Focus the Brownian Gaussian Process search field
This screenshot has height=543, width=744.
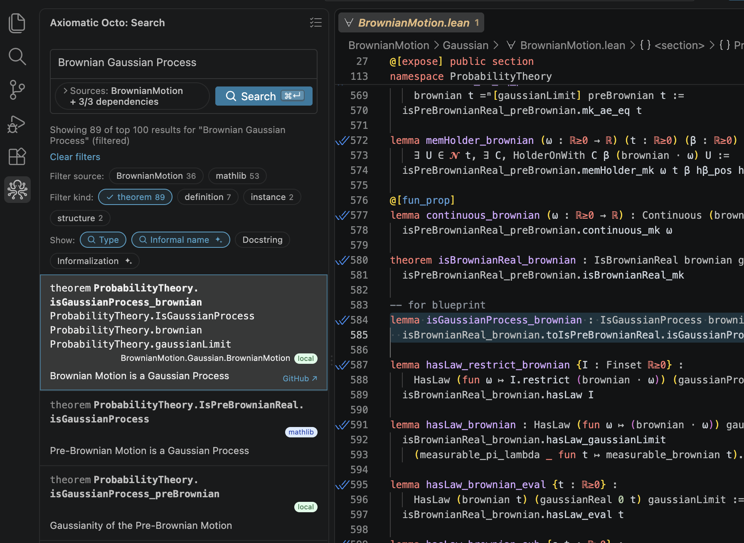click(x=183, y=63)
